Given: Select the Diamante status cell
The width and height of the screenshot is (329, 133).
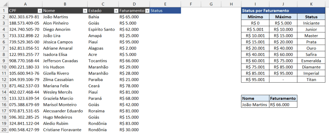Looking at the screenshot, I should coord(311,67).
